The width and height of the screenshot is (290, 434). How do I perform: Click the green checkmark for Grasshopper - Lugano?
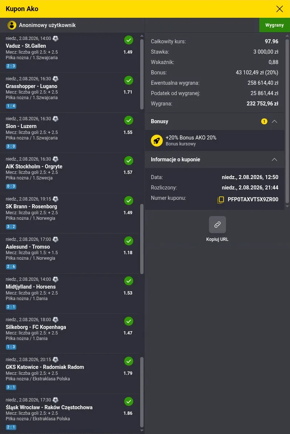click(128, 81)
